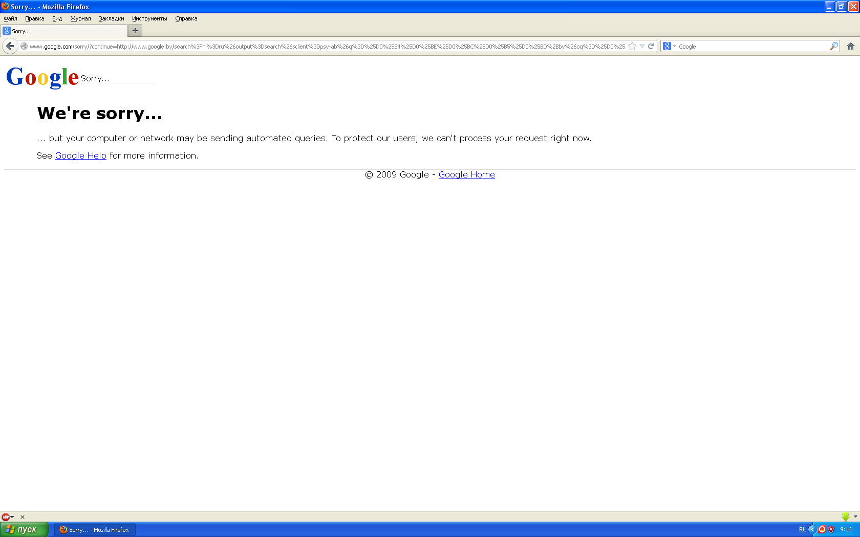
Task: Open the Правка menu
Action: coord(34,18)
